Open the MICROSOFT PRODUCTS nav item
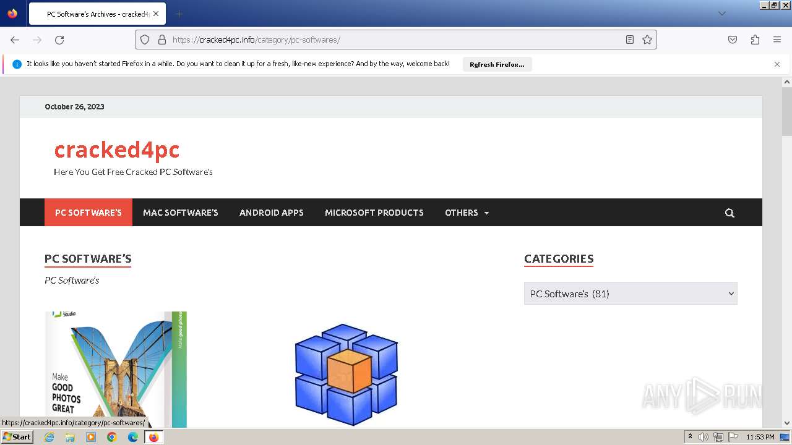The image size is (792, 445). 374,213
